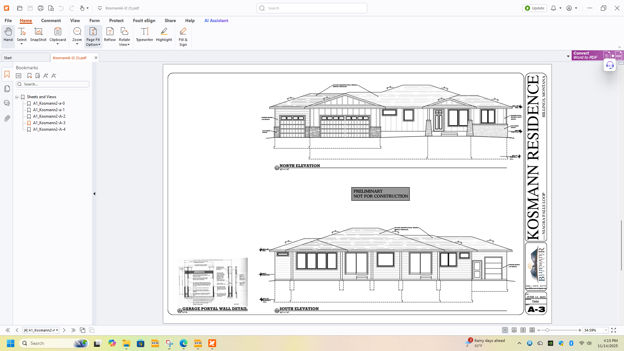Show the Attachments panel paperclip icon
624x351 pixels.
pyautogui.click(x=7, y=118)
